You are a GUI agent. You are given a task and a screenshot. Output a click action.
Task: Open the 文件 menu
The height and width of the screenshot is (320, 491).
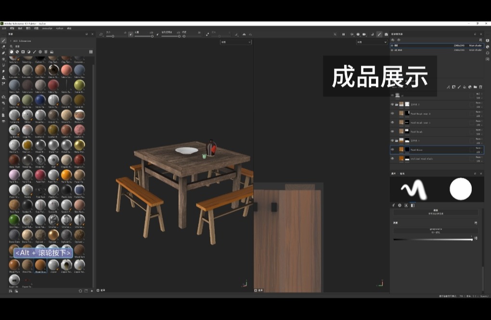point(4,28)
